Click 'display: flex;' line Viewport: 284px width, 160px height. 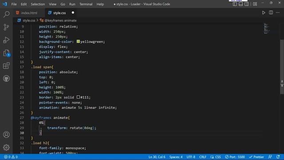click(53, 47)
